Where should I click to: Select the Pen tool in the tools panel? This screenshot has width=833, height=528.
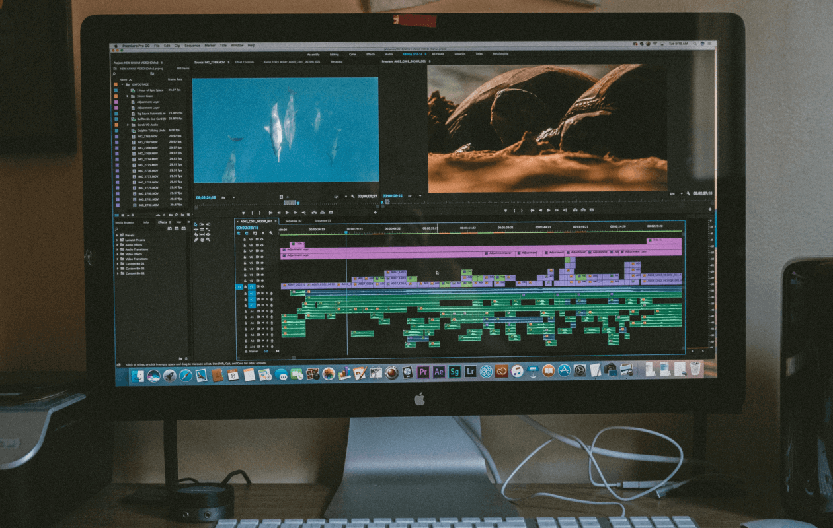pos(196,240)
